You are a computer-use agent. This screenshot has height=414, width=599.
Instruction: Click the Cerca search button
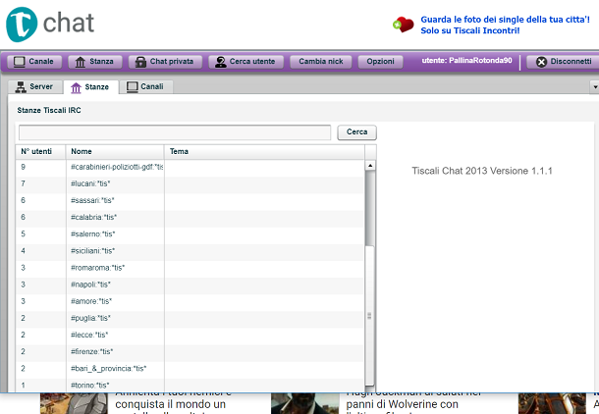356,132
